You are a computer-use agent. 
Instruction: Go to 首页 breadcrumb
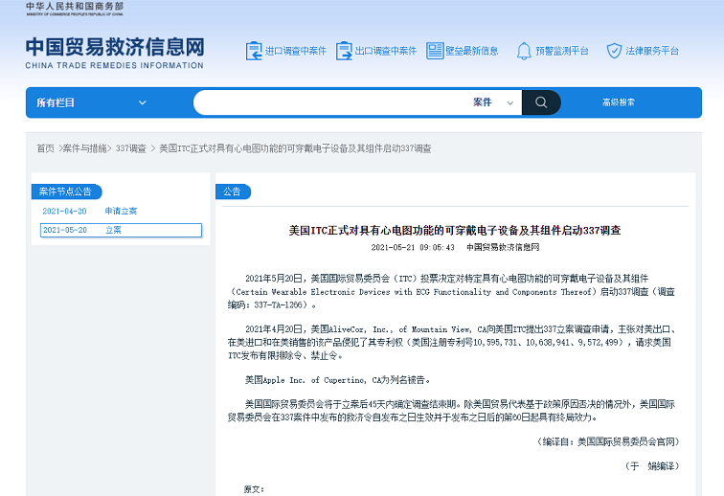point(46,148)
